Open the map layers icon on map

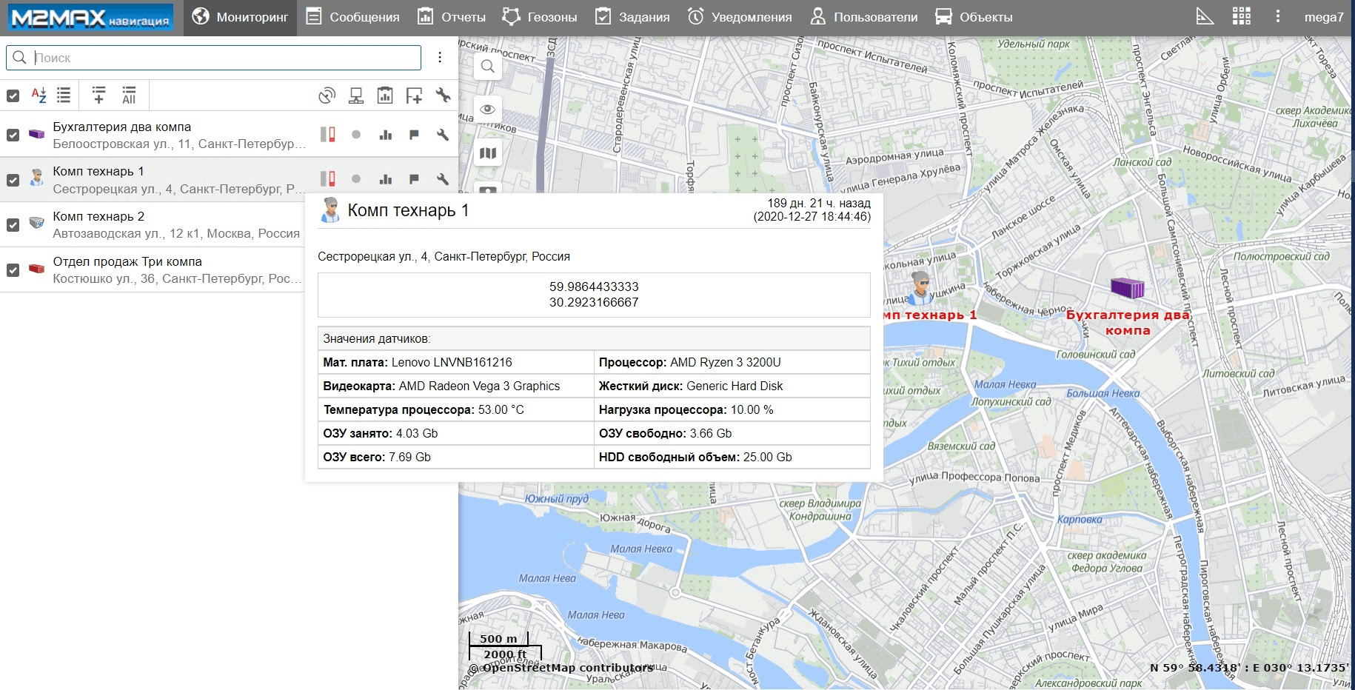[x=487, y=153]
